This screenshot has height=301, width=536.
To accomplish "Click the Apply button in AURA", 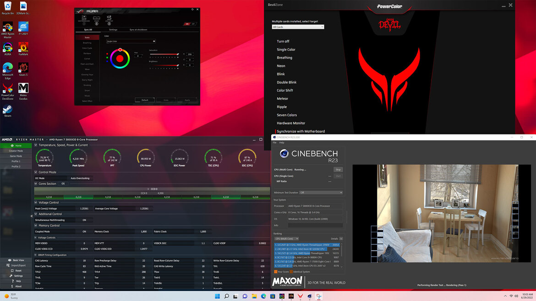I will pos(187,100).
